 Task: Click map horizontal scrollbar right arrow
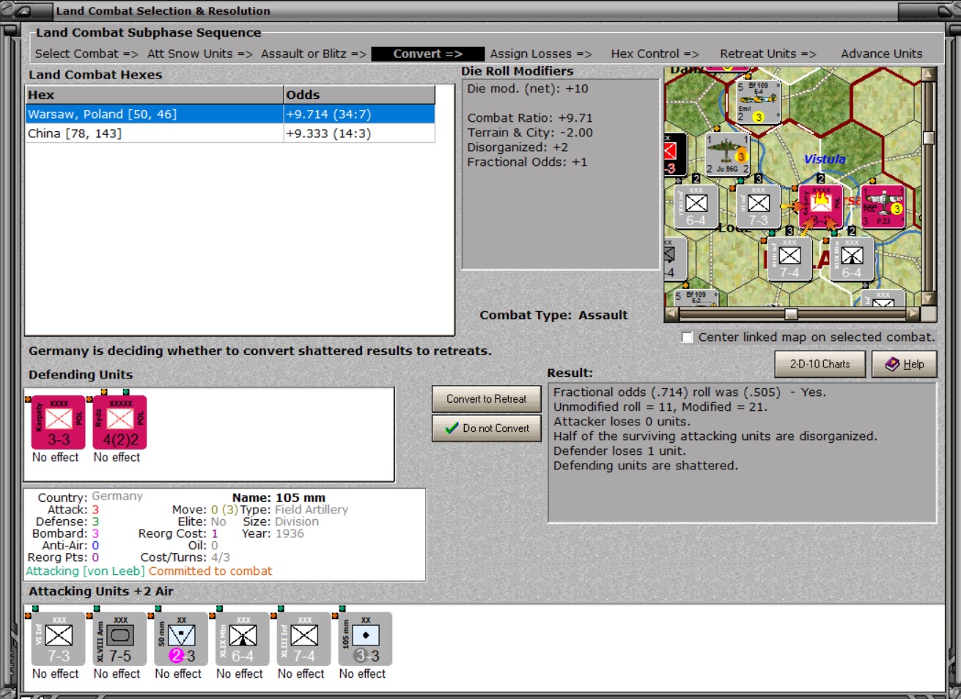click(x=913, y=314)
